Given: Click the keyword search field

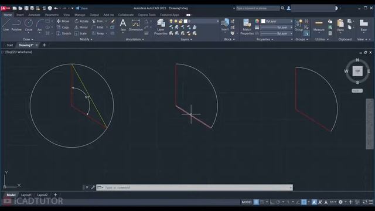Looking at the screenshot, I should coord(258,8).
